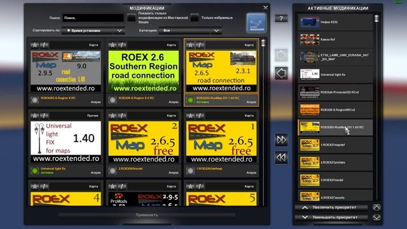Viewport: 407px width, 229px height.
Task: Select 1.ROEX27mapdef in active mods
Action: coord(335,145)
